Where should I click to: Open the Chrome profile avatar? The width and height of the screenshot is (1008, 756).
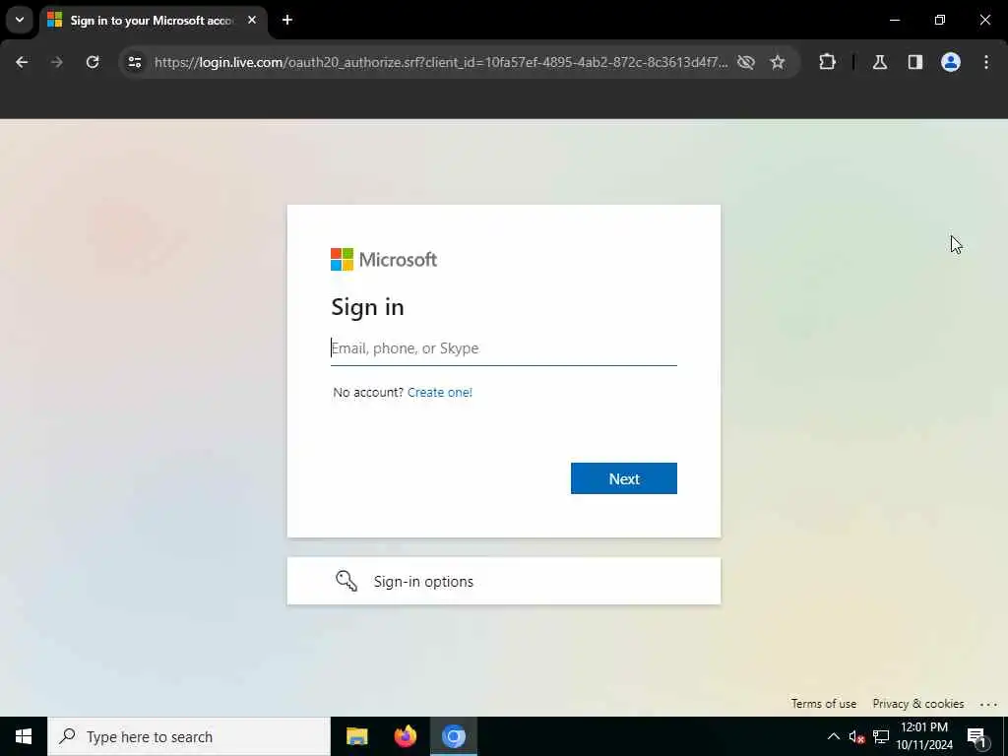pos(951,62)
